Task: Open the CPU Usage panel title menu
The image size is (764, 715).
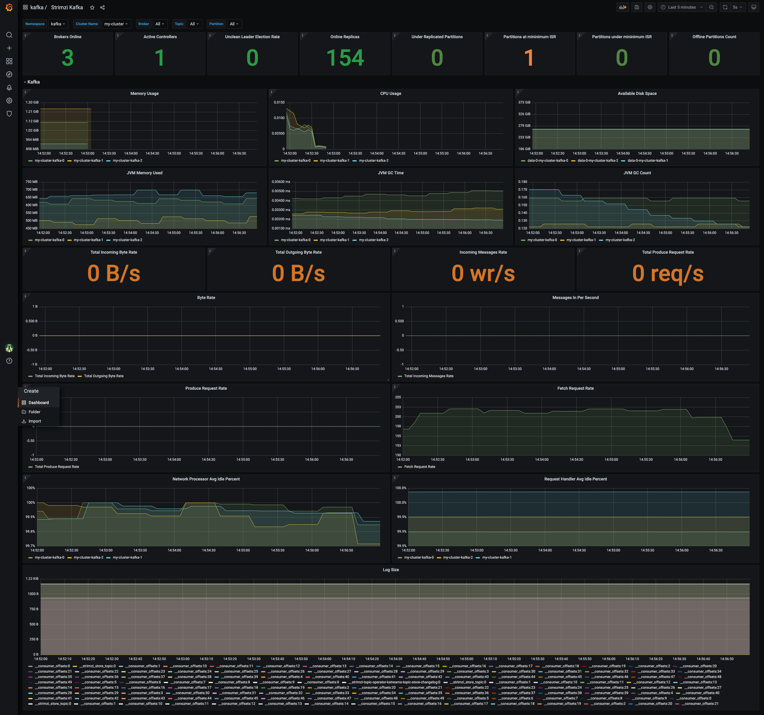Action: point(390,93)
